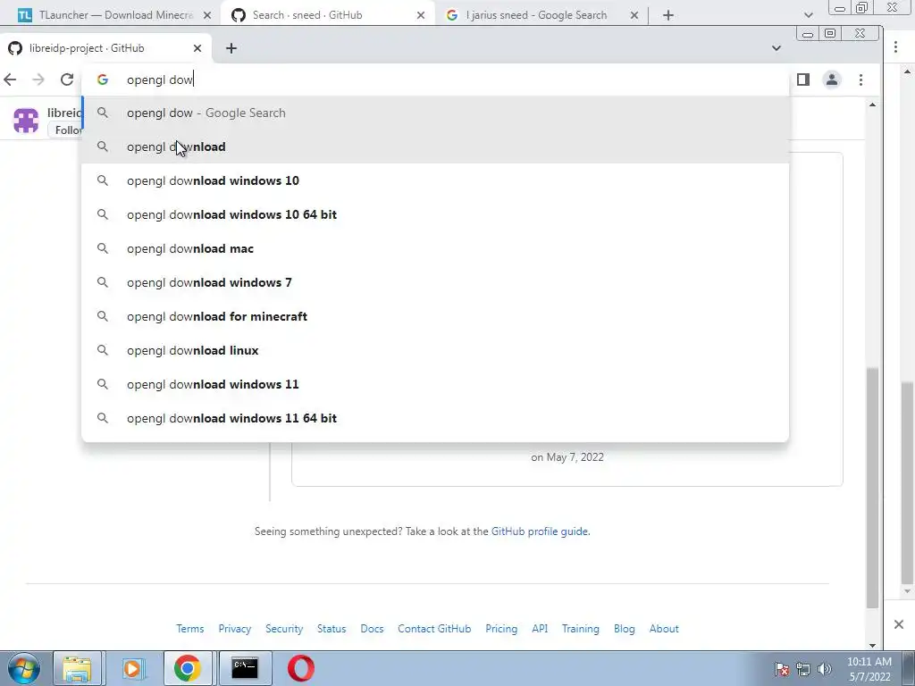Switch to the Command Prompt taskbar button
This screenshot has height=686, width=915.
[x=244, y=668]
